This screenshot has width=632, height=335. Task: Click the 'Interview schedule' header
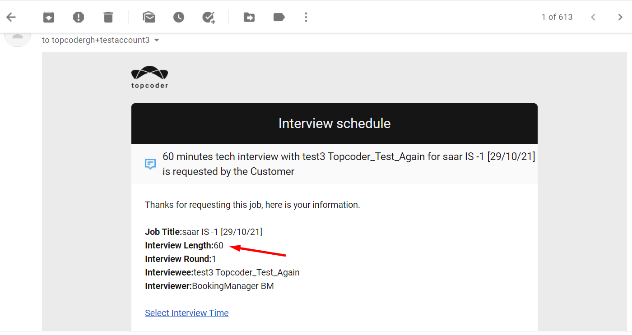[335, 124]
